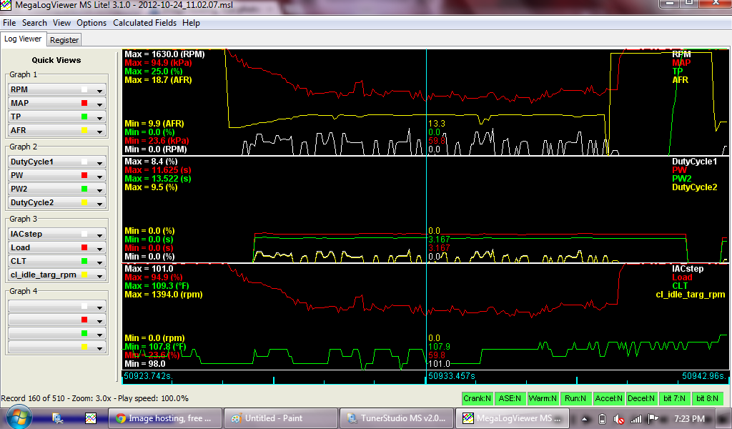Open Graph 4 yellow-marked field dropdown
The height and width of the screenshot is (429, 732).
tap(99, 347)
